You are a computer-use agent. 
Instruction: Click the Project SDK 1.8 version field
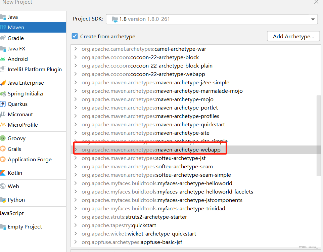coord(212,19)
